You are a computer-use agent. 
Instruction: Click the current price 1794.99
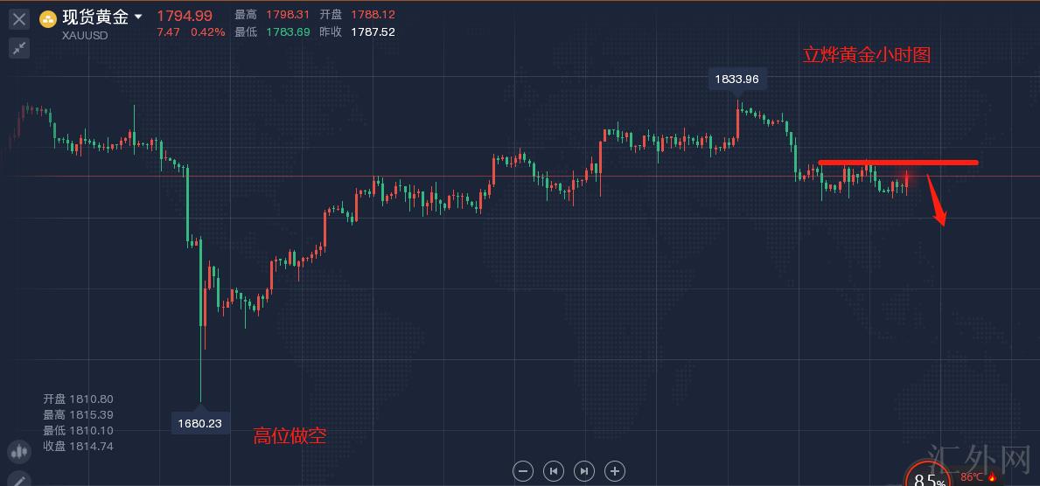(185, 16)
